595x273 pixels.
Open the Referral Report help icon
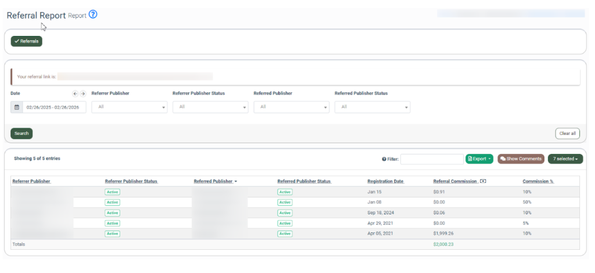click(93, 15)
